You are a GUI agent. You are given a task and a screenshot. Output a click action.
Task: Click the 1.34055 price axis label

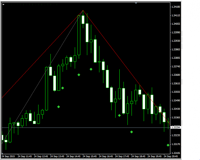click(x=176, y=24)
